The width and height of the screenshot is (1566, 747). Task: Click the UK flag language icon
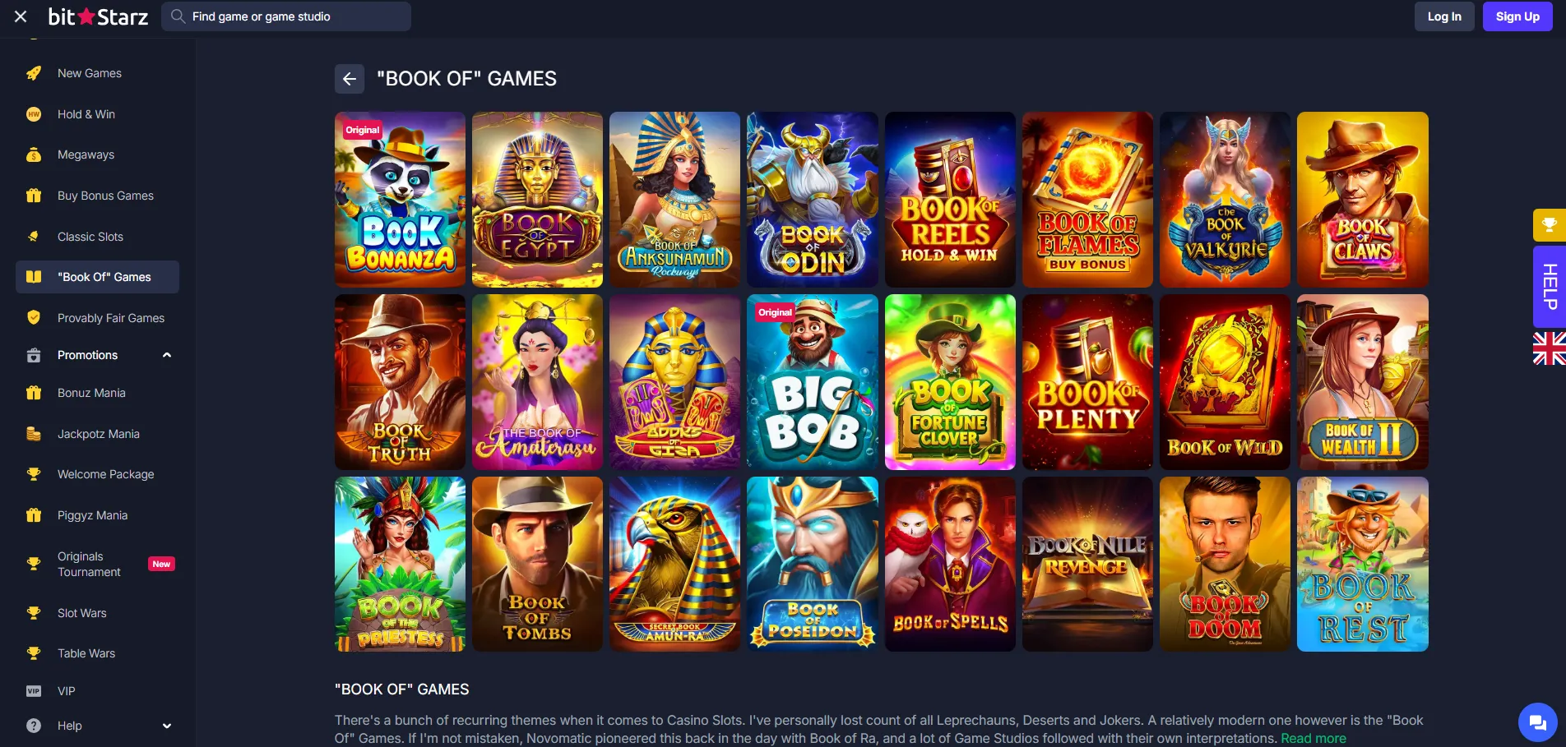click(x=1550, y=348)
